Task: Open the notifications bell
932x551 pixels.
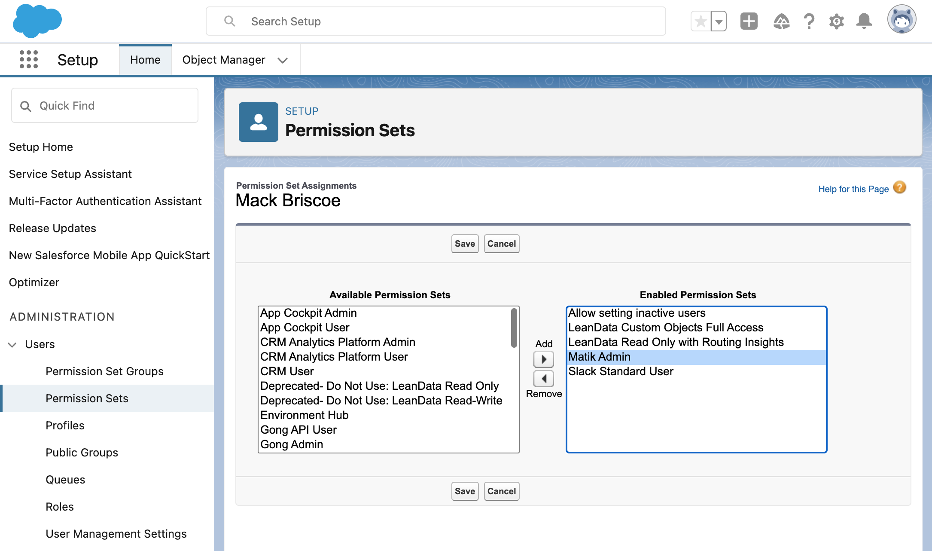Action: coord(864,21)
